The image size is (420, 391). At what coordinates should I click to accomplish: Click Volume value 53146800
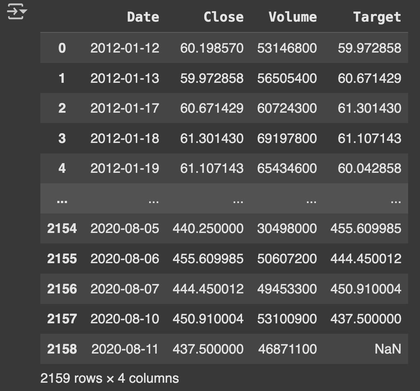click(287, 48)
